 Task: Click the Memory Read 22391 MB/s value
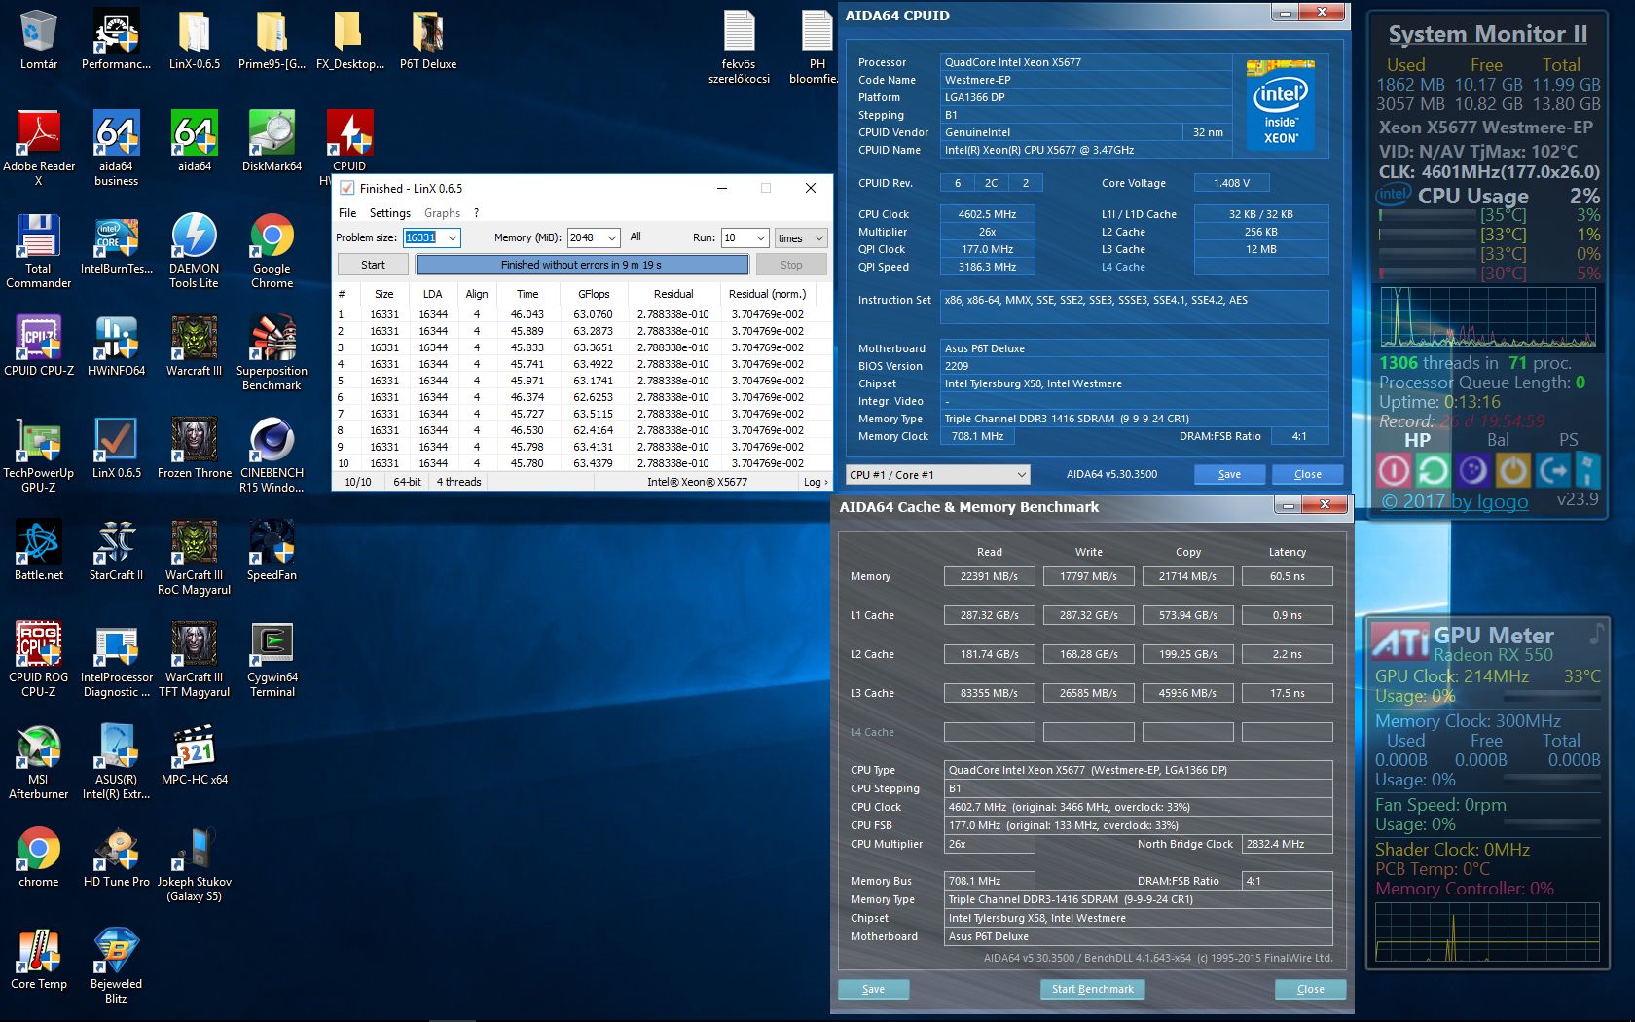tap(989, 576)
